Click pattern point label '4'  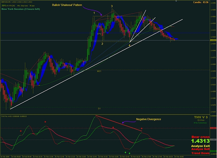tap(130, 45)
